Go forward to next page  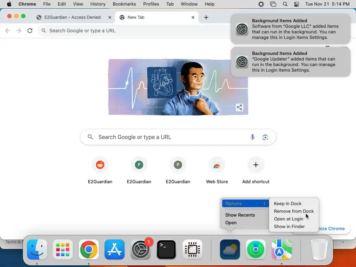[x=19, y=31]
